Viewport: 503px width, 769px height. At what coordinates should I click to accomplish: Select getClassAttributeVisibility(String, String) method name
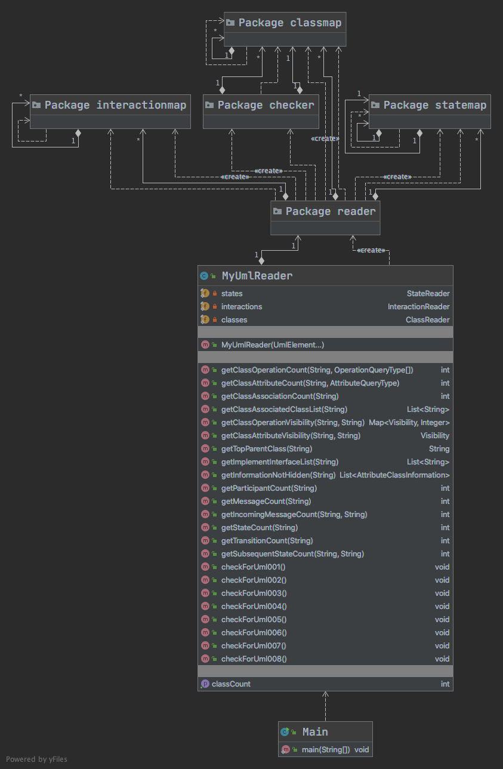click(291, 435)
